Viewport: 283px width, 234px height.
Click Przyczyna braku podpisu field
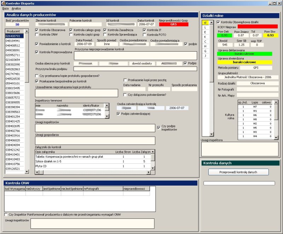tap(135, 69)
